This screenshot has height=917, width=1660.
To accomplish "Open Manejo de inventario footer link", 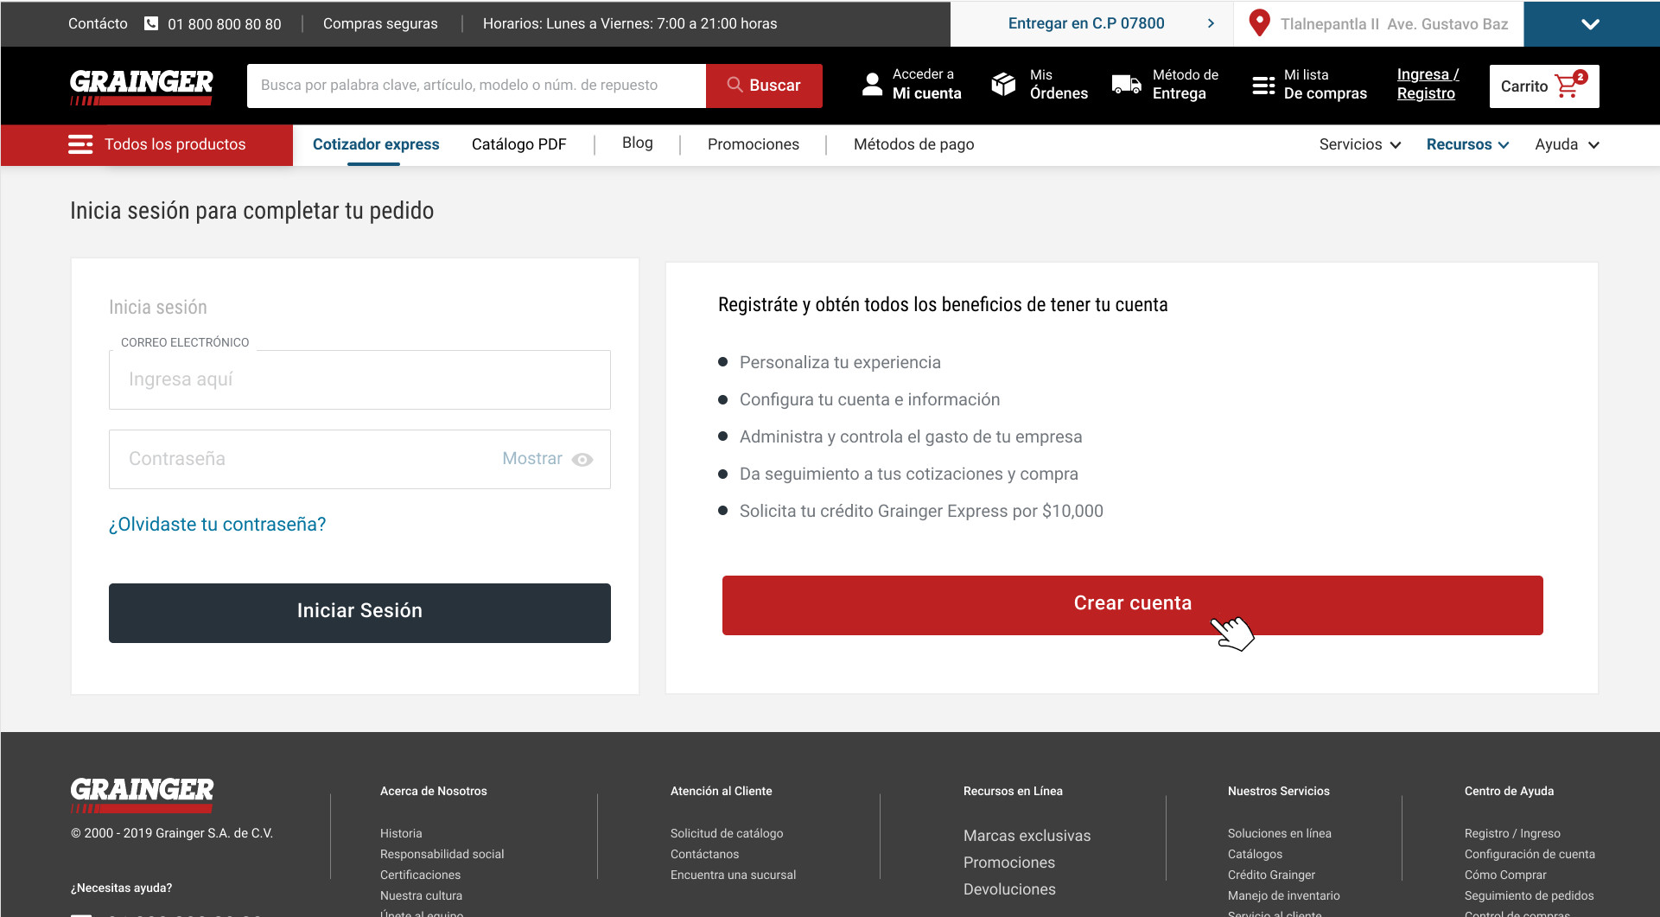I will [x=1283, y=895].
